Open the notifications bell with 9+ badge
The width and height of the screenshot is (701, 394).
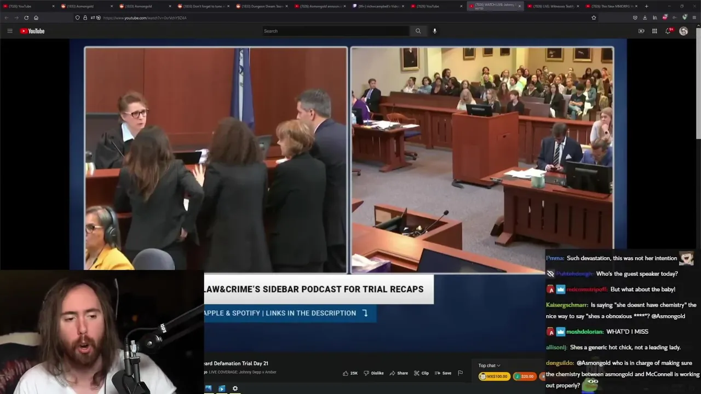pos(668,31)
